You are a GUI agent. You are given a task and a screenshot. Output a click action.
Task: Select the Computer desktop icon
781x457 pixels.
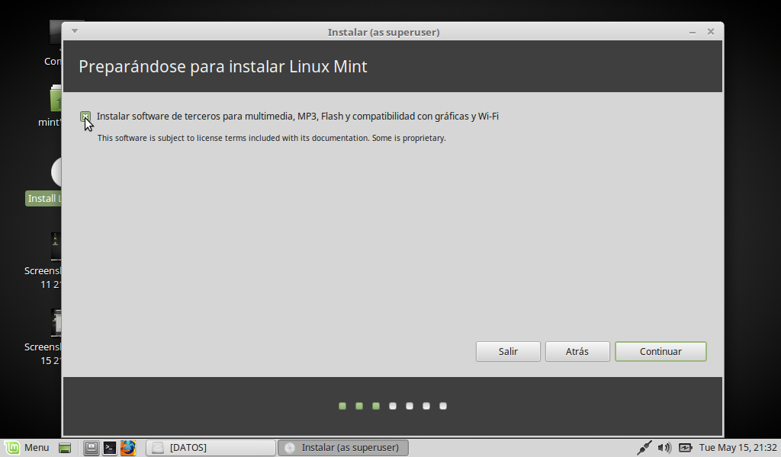coord(55,34)
